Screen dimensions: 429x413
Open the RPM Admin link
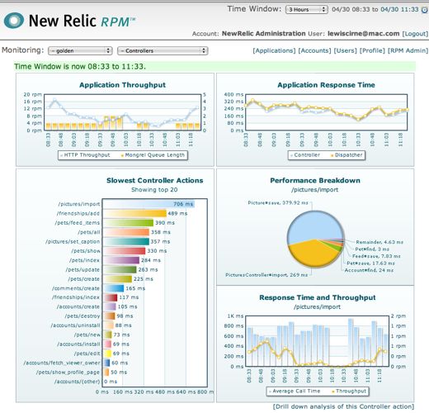tap(408, 50)
